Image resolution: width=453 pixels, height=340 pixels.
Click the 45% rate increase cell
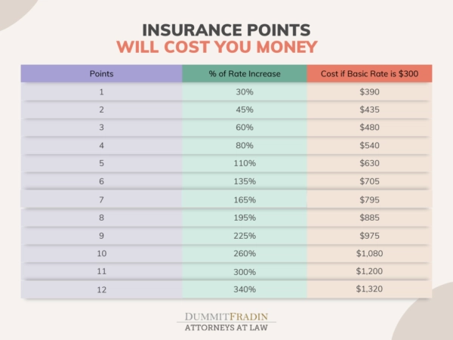click(x=244, y=110)
